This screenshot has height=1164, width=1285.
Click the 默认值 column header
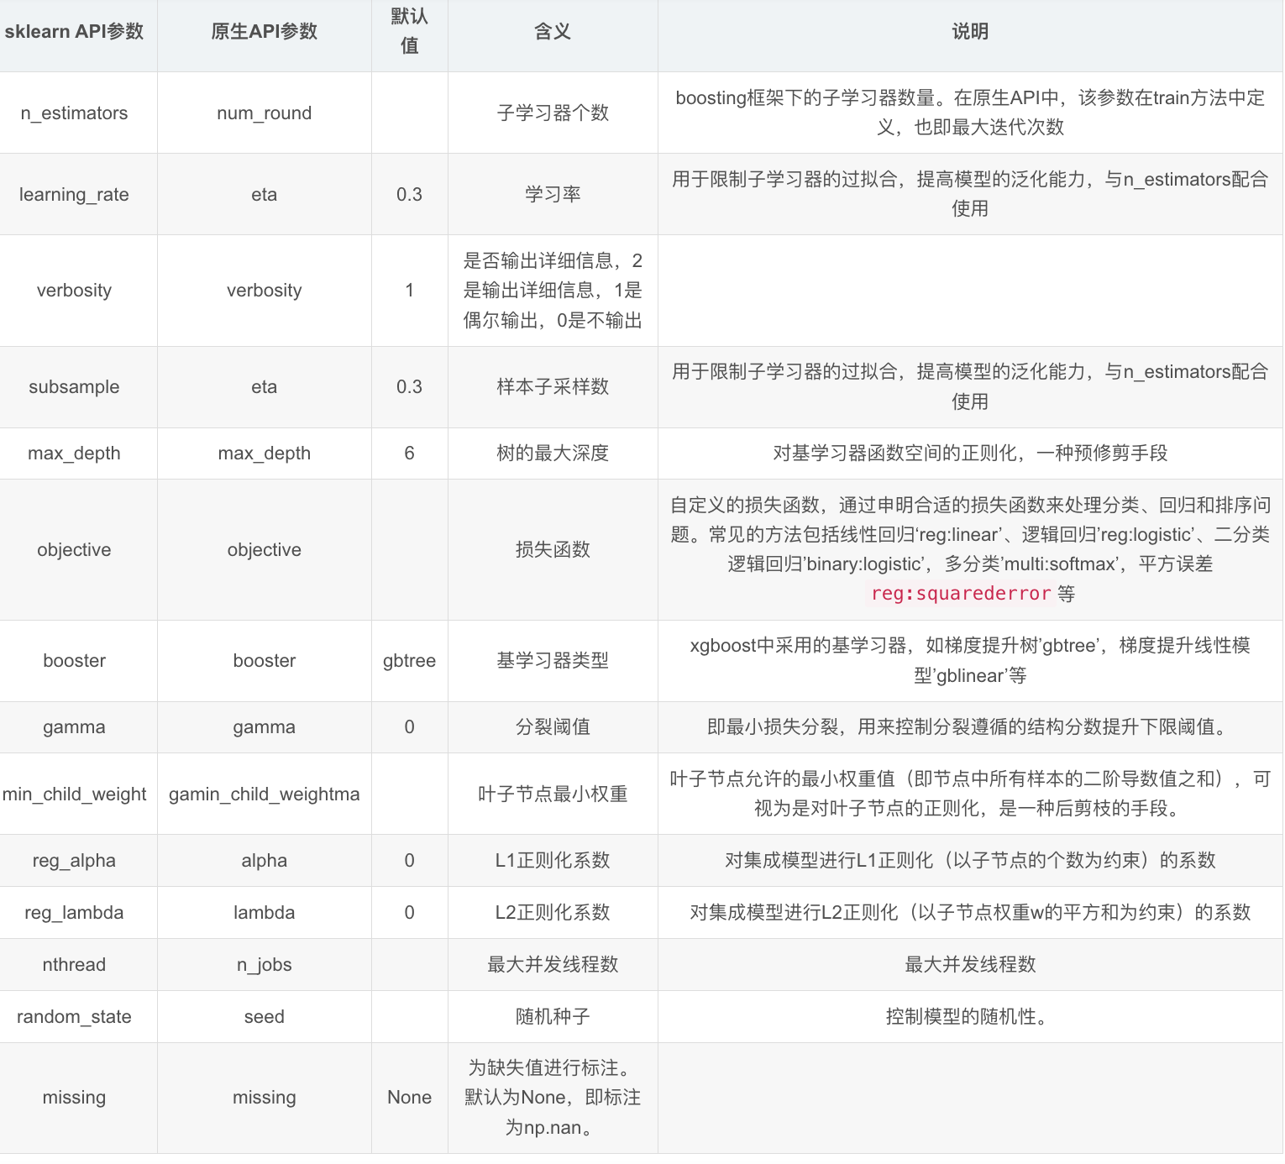(409, 34)
